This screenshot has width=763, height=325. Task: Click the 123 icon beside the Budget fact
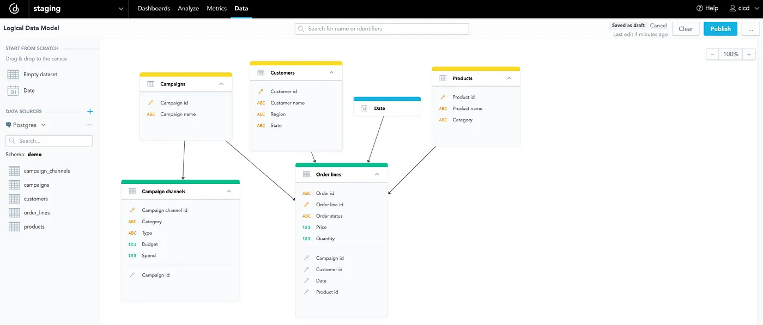click(x=134, y=244)
